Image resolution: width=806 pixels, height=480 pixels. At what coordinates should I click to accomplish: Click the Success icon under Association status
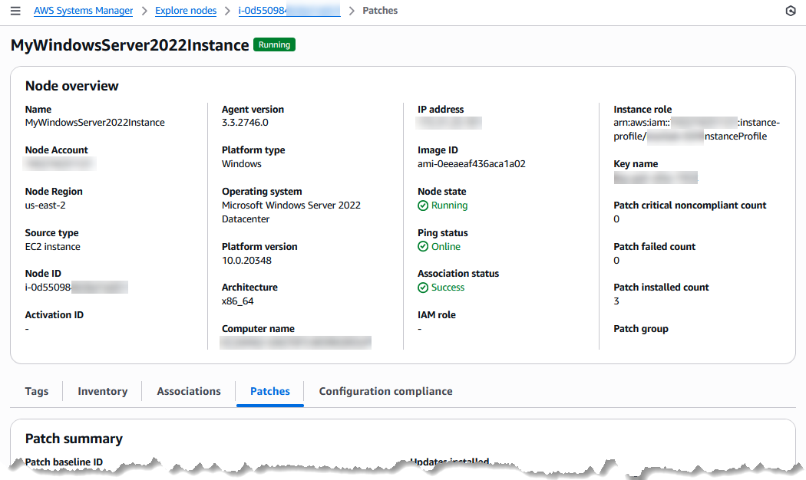[423, 288]
